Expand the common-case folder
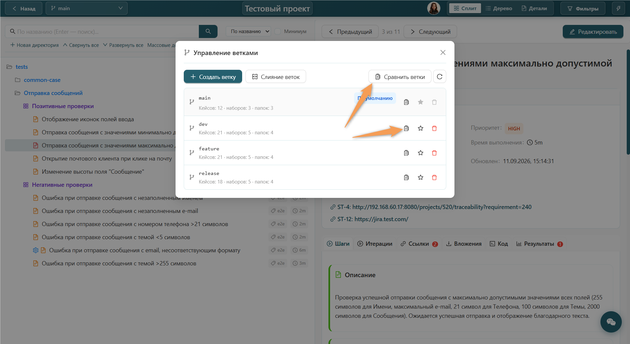630x344 pixels. coord(18,80)
